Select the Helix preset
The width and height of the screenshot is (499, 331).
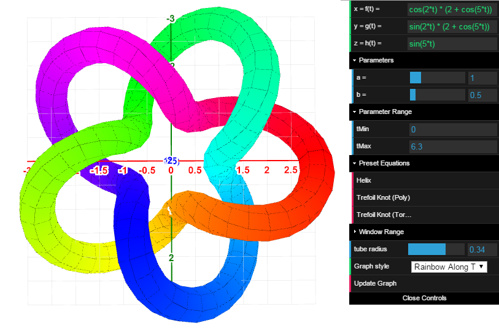(364, 181)
